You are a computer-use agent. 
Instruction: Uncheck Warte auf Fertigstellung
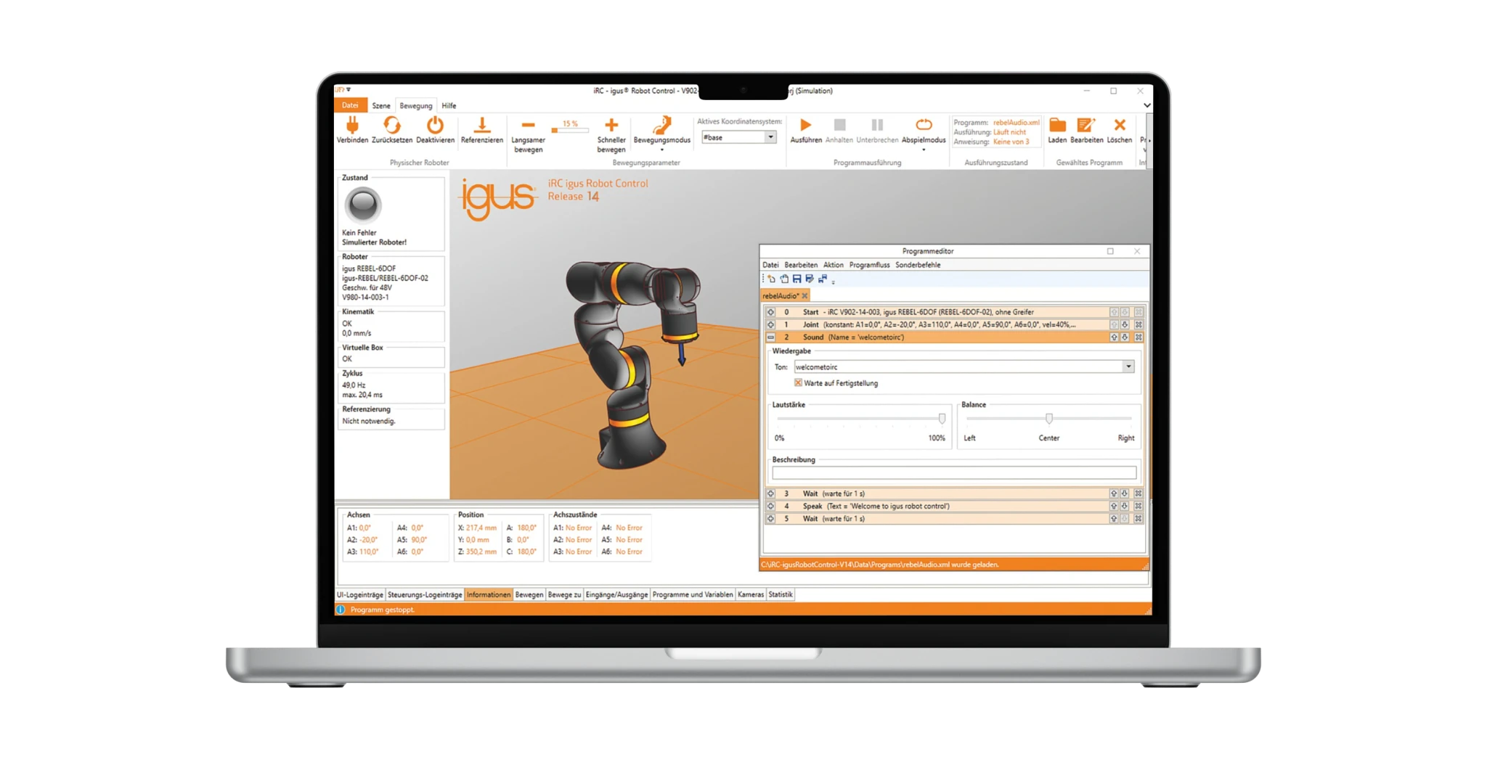pos(797,382)
